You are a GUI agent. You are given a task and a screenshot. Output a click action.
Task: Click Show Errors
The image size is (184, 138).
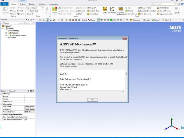(131, 14)
